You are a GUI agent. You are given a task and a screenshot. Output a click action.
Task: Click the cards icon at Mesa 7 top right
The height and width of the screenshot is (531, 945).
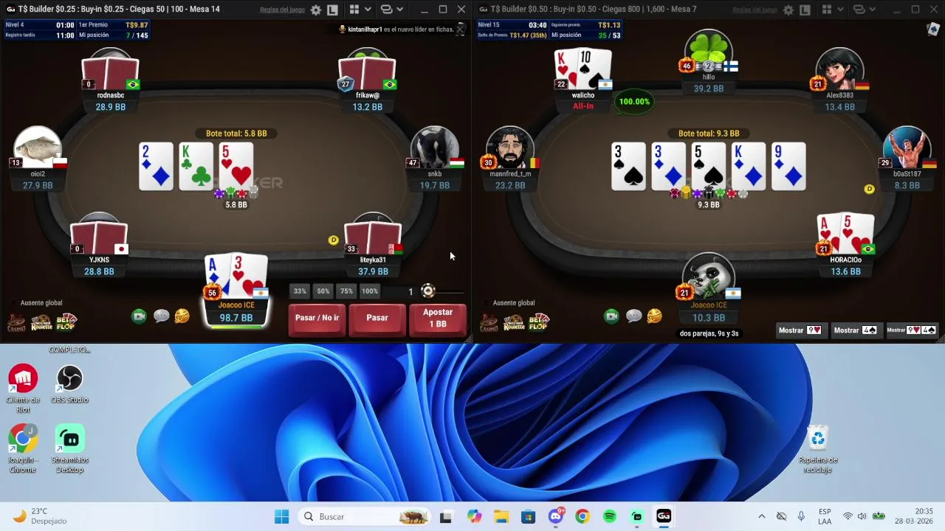pos(933,29)
